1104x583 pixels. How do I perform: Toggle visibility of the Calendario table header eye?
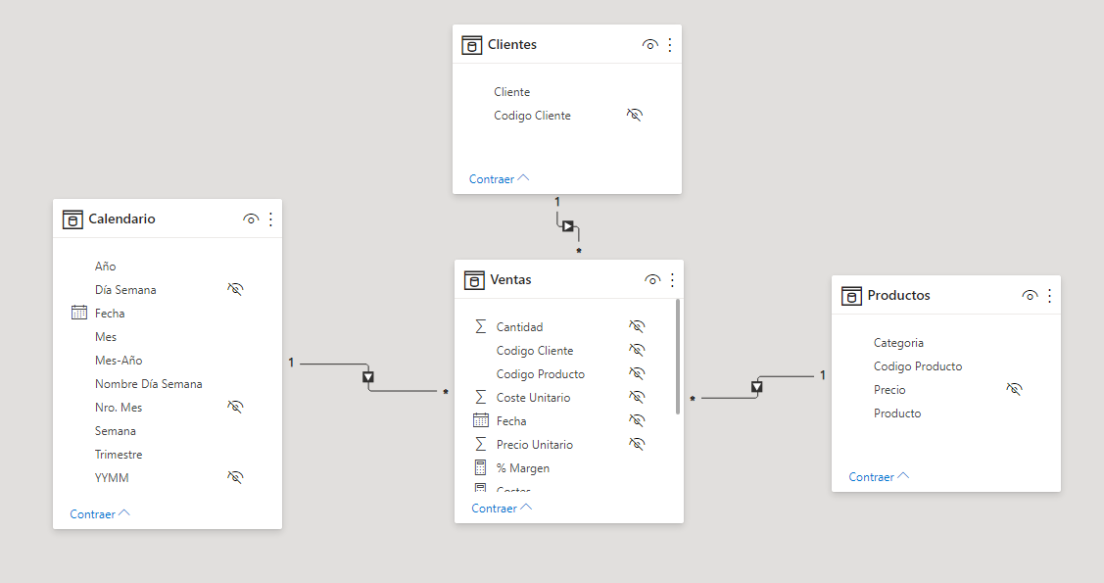pos(251,219)
